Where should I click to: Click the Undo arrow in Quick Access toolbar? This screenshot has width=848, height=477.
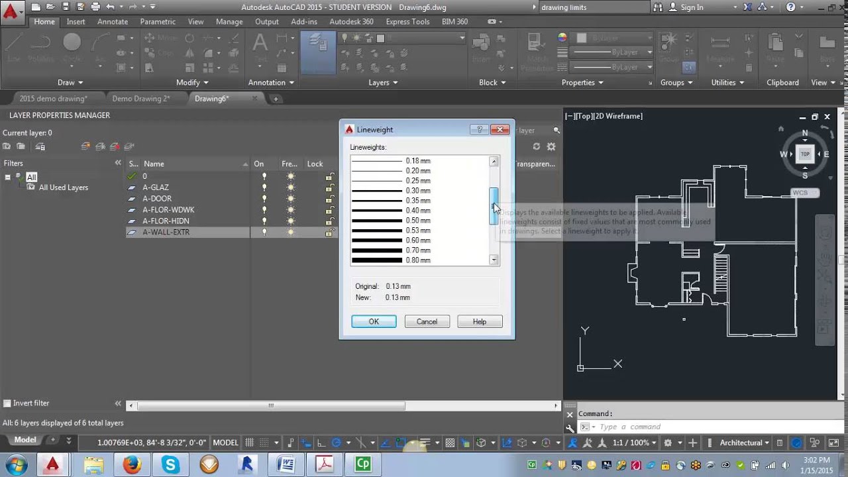pos(111,7)
